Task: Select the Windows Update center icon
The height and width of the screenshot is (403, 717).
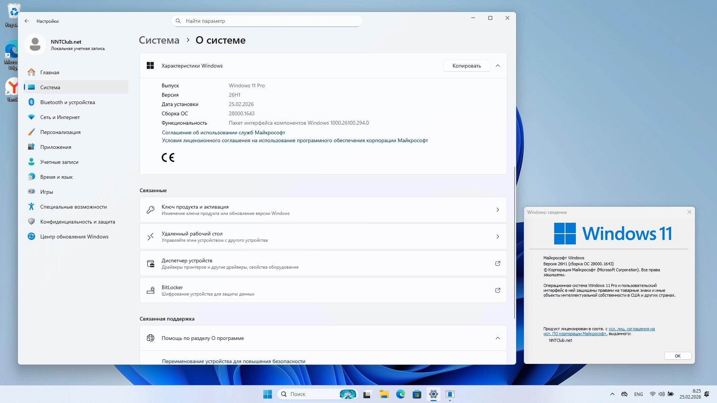Action: (31, 237)
